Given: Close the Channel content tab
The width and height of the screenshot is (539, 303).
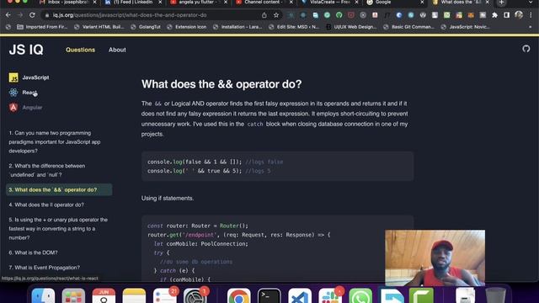Looking at the screenshot, I should (x=291, y=3).
